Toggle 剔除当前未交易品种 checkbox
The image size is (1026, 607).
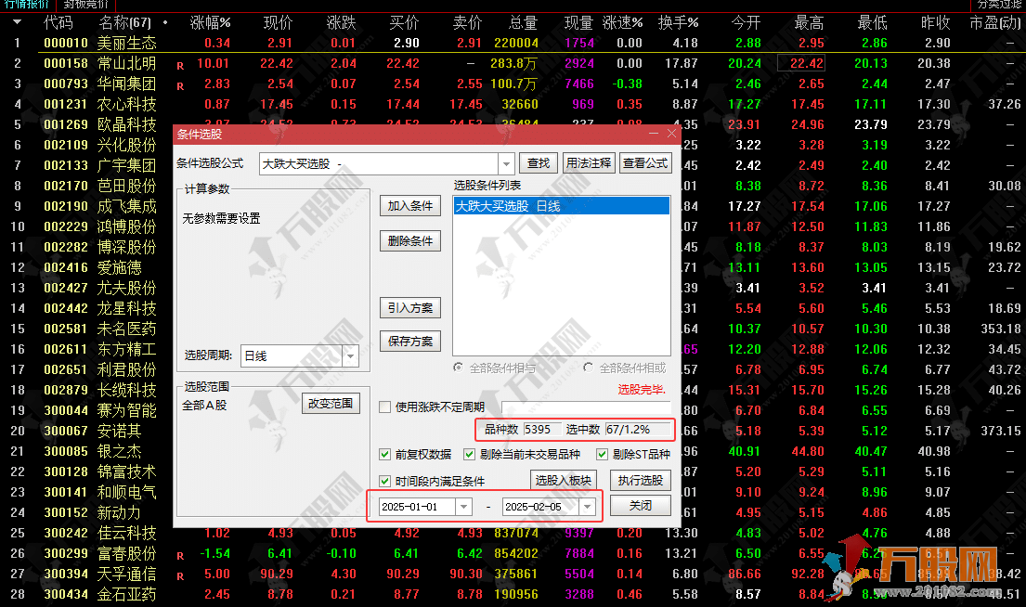[x=469, y=454]
